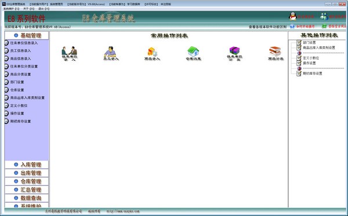Select the 退出 [X] menu

pos(43,9)
